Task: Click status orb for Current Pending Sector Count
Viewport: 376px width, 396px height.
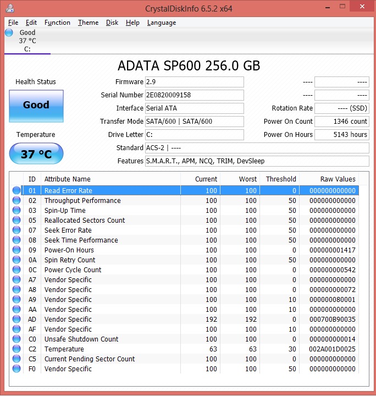Action: [16, 359]
